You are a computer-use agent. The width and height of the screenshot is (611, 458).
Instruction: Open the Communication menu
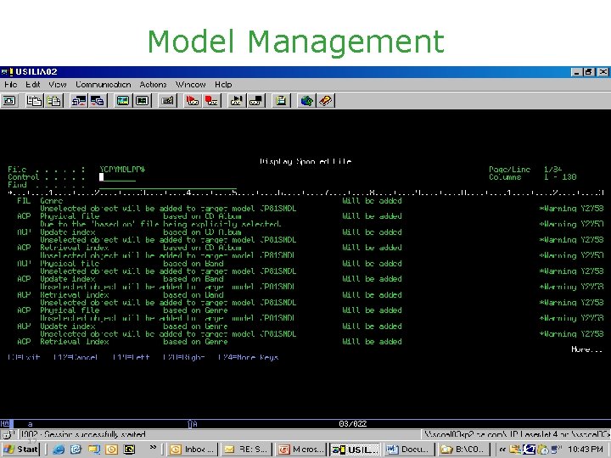(x=104, y=84)
